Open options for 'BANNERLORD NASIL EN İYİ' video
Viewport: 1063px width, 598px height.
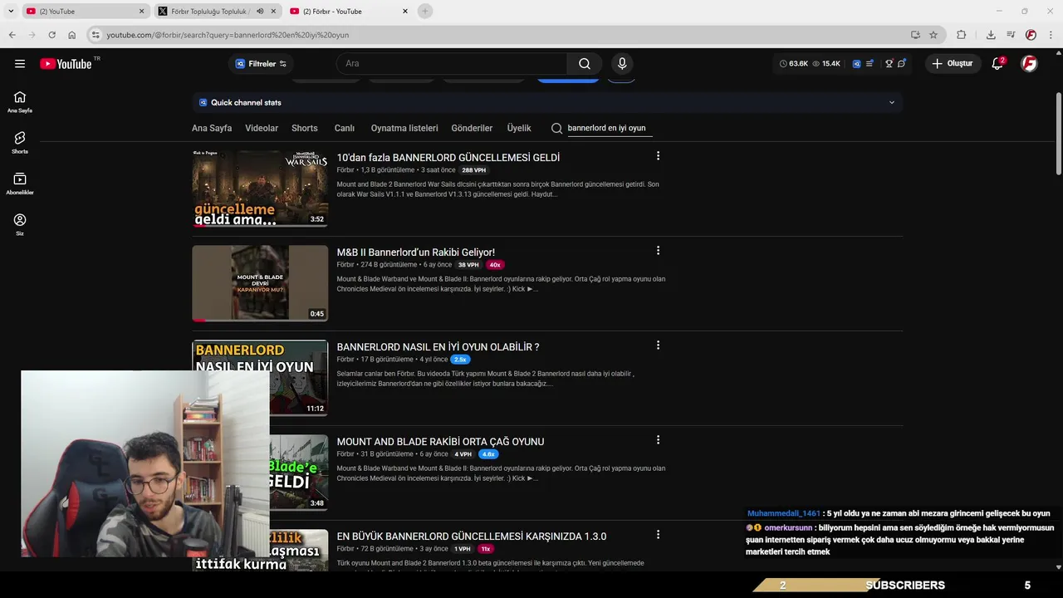658,346
